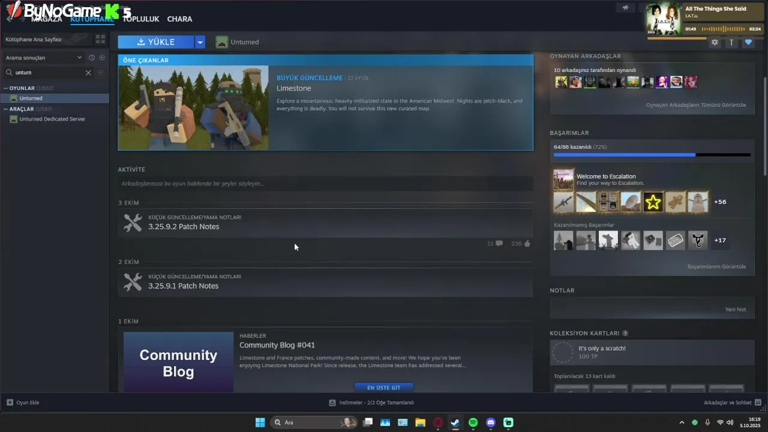Open File Explorer from the taskbar
Screen dimensions: 768x432
pyautogui.click(x=420, y=422)
